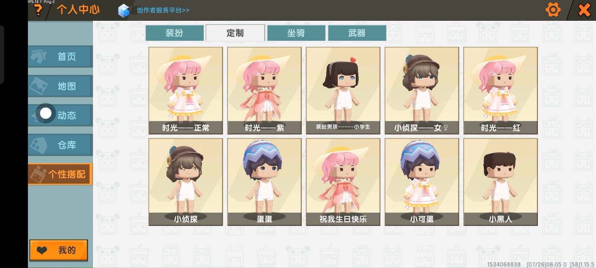Switch to the 武器 tab
Viewport: 596px width, 268px height.
point(357,33)
